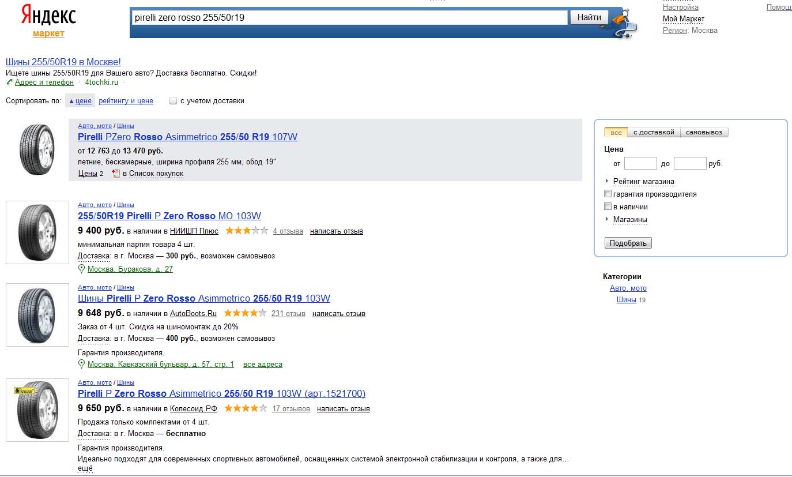Focus the price от input field
792x477 pixels.
click(x=640, y=163)
